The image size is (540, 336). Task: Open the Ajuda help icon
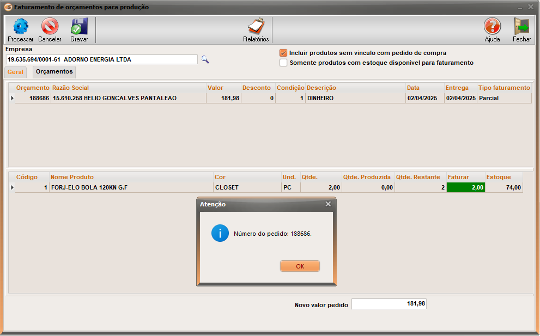point(492,27)
